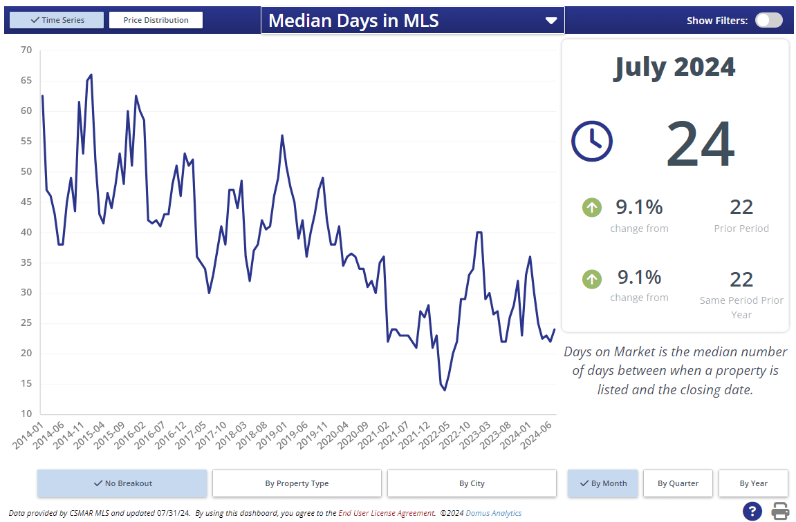Group data By Quarter
The width and height of the screenshot is (796, 522).
[678, 483]
